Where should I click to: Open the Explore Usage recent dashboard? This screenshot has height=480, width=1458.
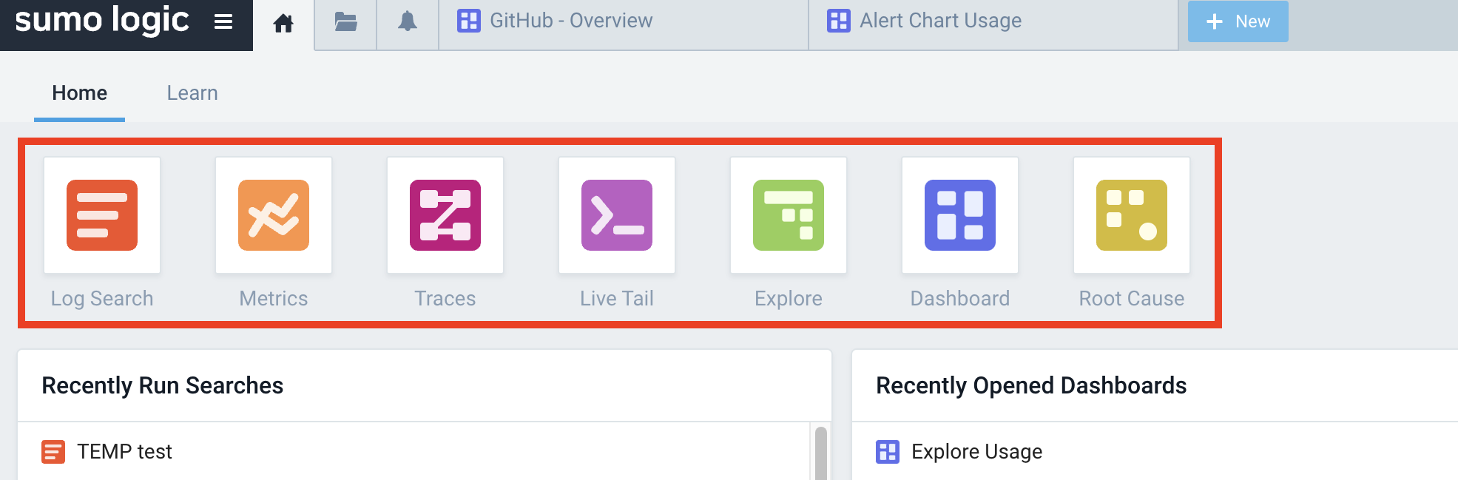pos(976,451)
